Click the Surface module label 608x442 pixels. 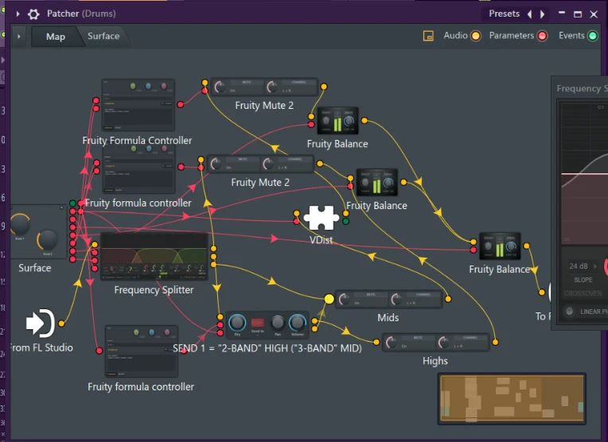[35, 268]
